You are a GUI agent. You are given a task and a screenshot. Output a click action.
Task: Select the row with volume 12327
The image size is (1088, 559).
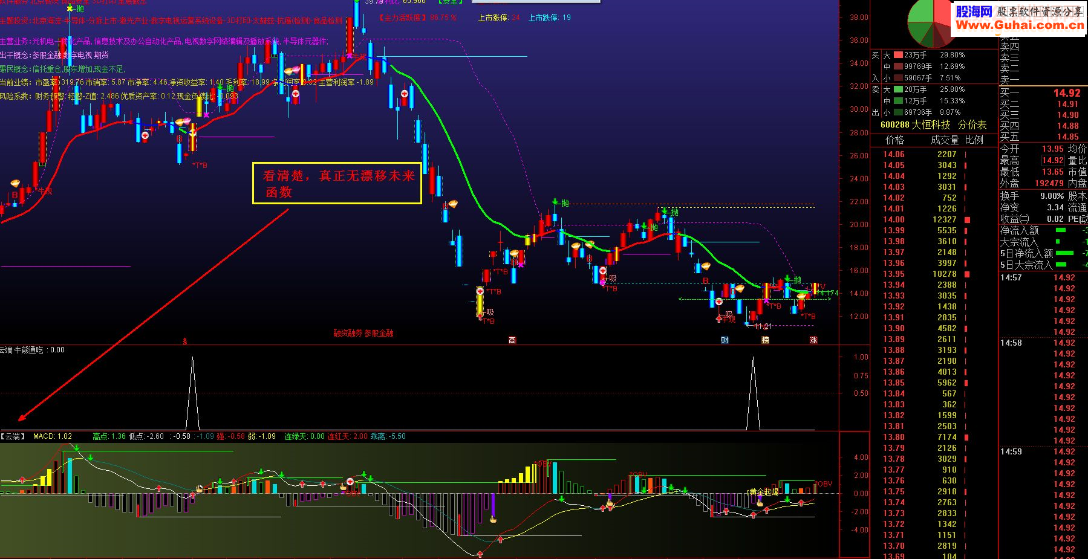tap(933, 219)
